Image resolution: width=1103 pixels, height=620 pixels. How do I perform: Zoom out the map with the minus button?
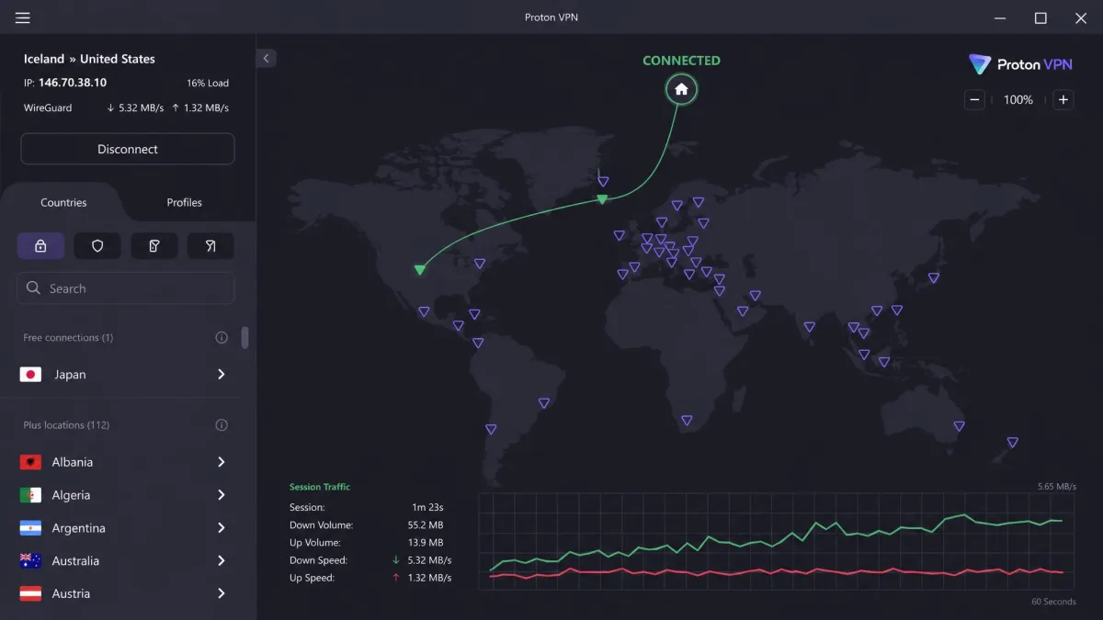[x=975, y=99]
